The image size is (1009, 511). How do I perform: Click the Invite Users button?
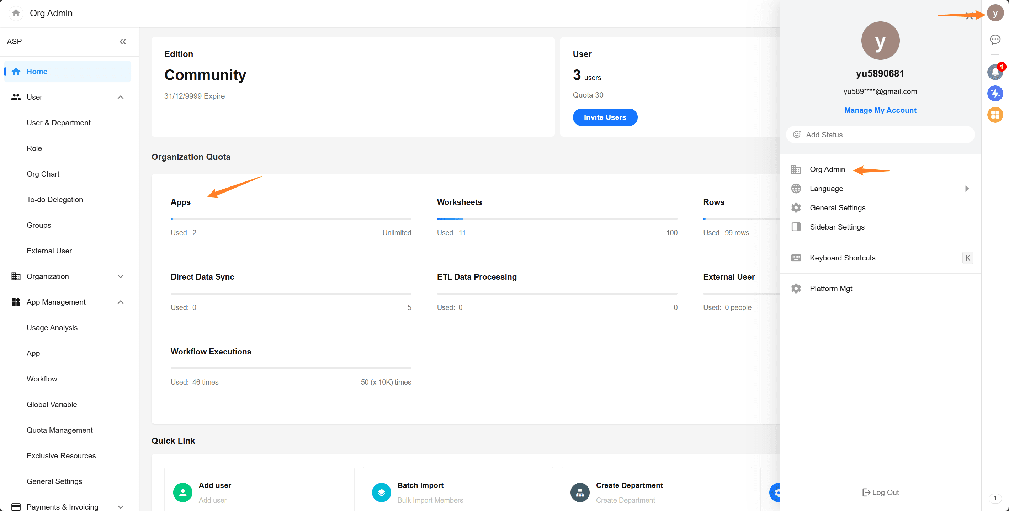[x=605, y=117]
